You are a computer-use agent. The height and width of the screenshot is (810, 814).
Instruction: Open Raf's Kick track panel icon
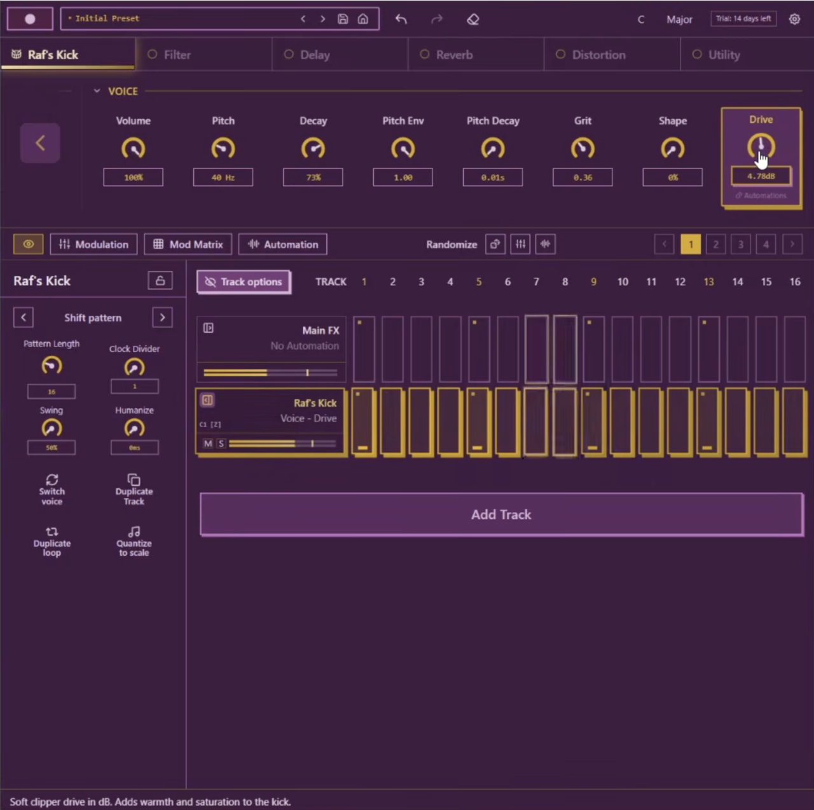(207, 400)
